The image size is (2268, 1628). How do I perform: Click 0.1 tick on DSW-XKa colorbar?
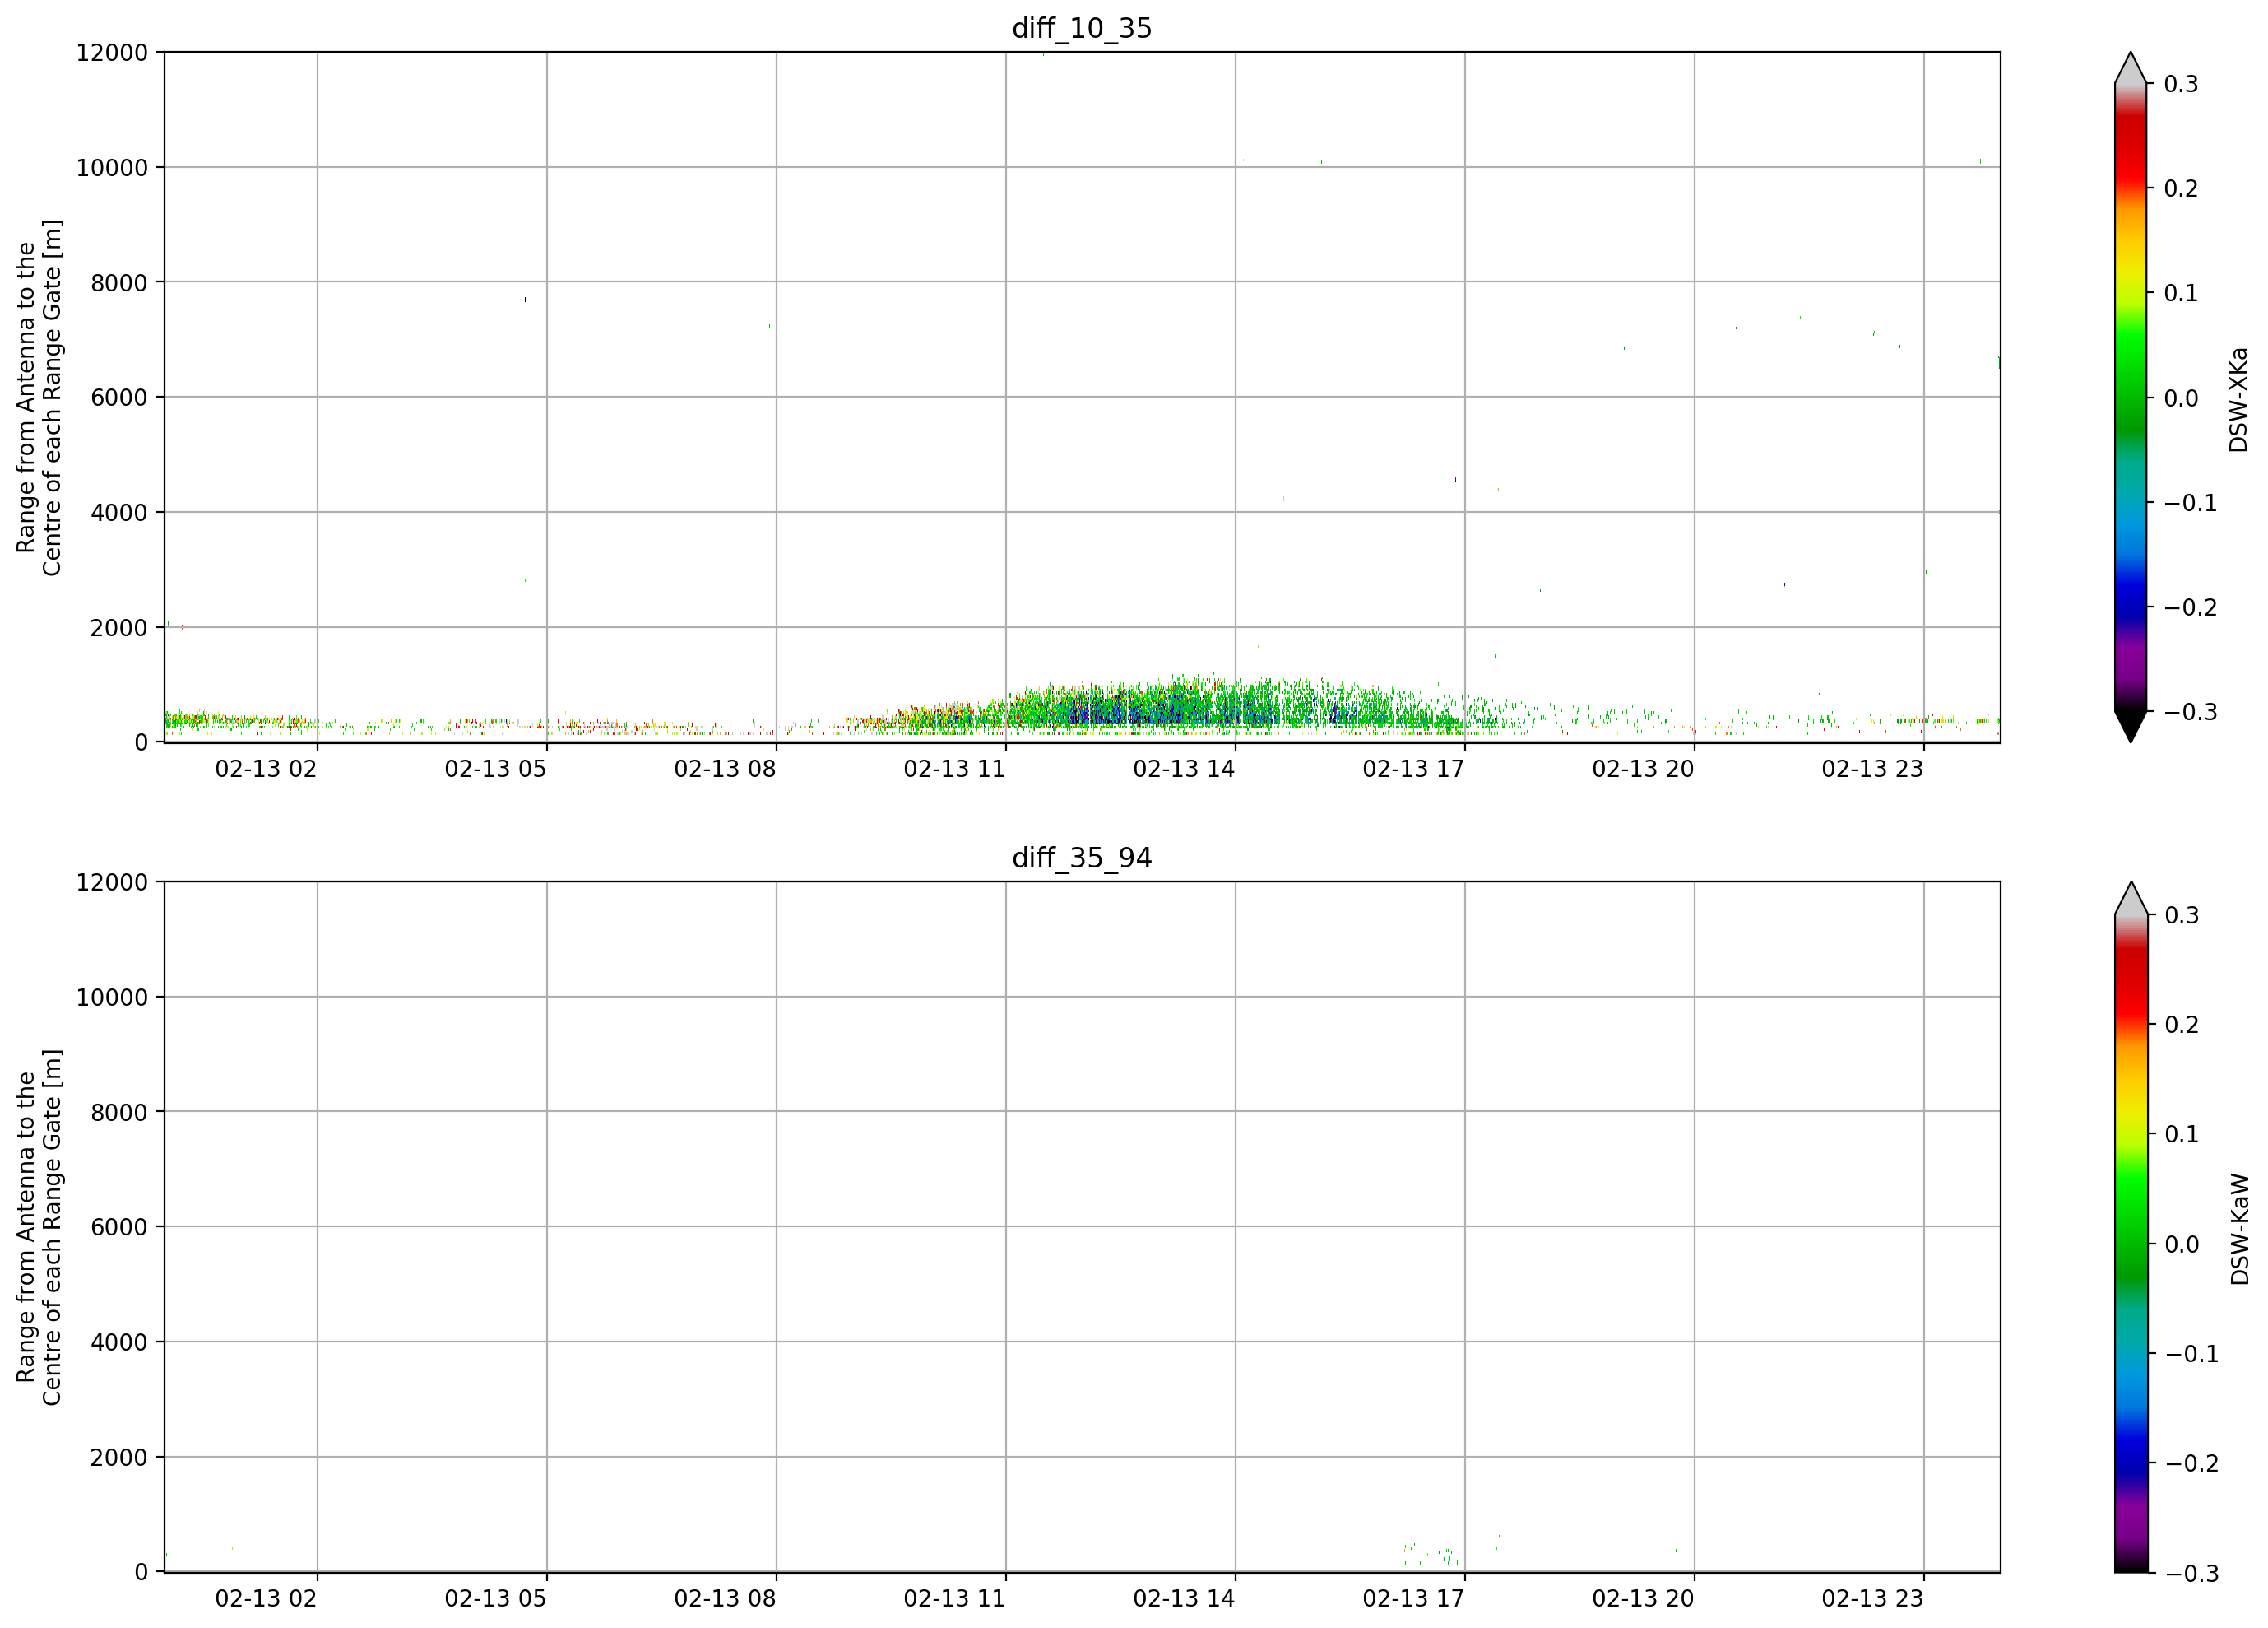pyautogui.click(x=2181, y=293)
